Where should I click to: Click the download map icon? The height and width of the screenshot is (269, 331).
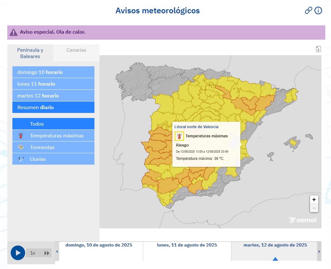318,49
